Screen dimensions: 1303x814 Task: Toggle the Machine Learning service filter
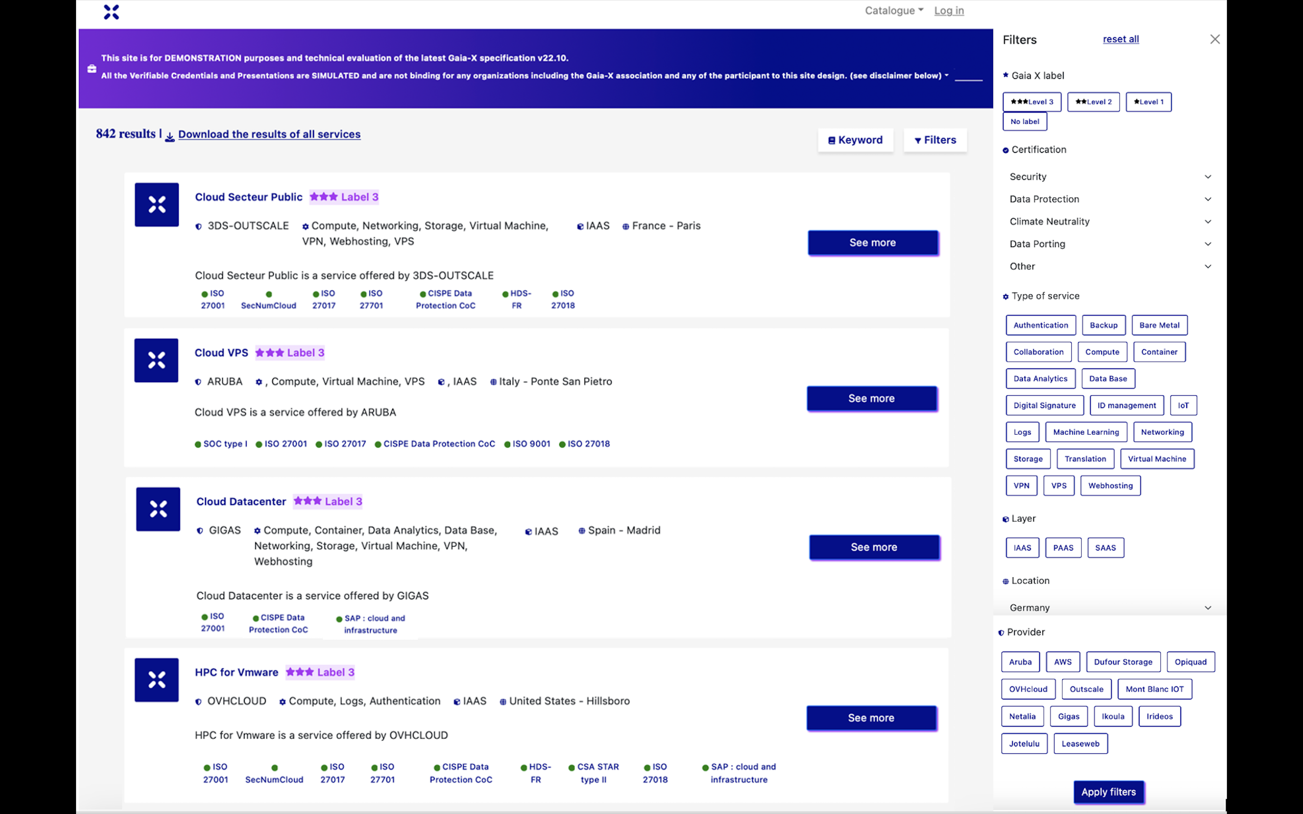pos(1085,432)
